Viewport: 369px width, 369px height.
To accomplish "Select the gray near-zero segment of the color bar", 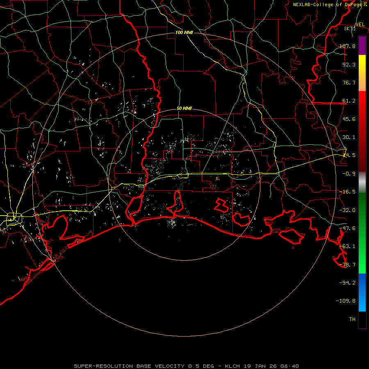I will coord(362,182).
